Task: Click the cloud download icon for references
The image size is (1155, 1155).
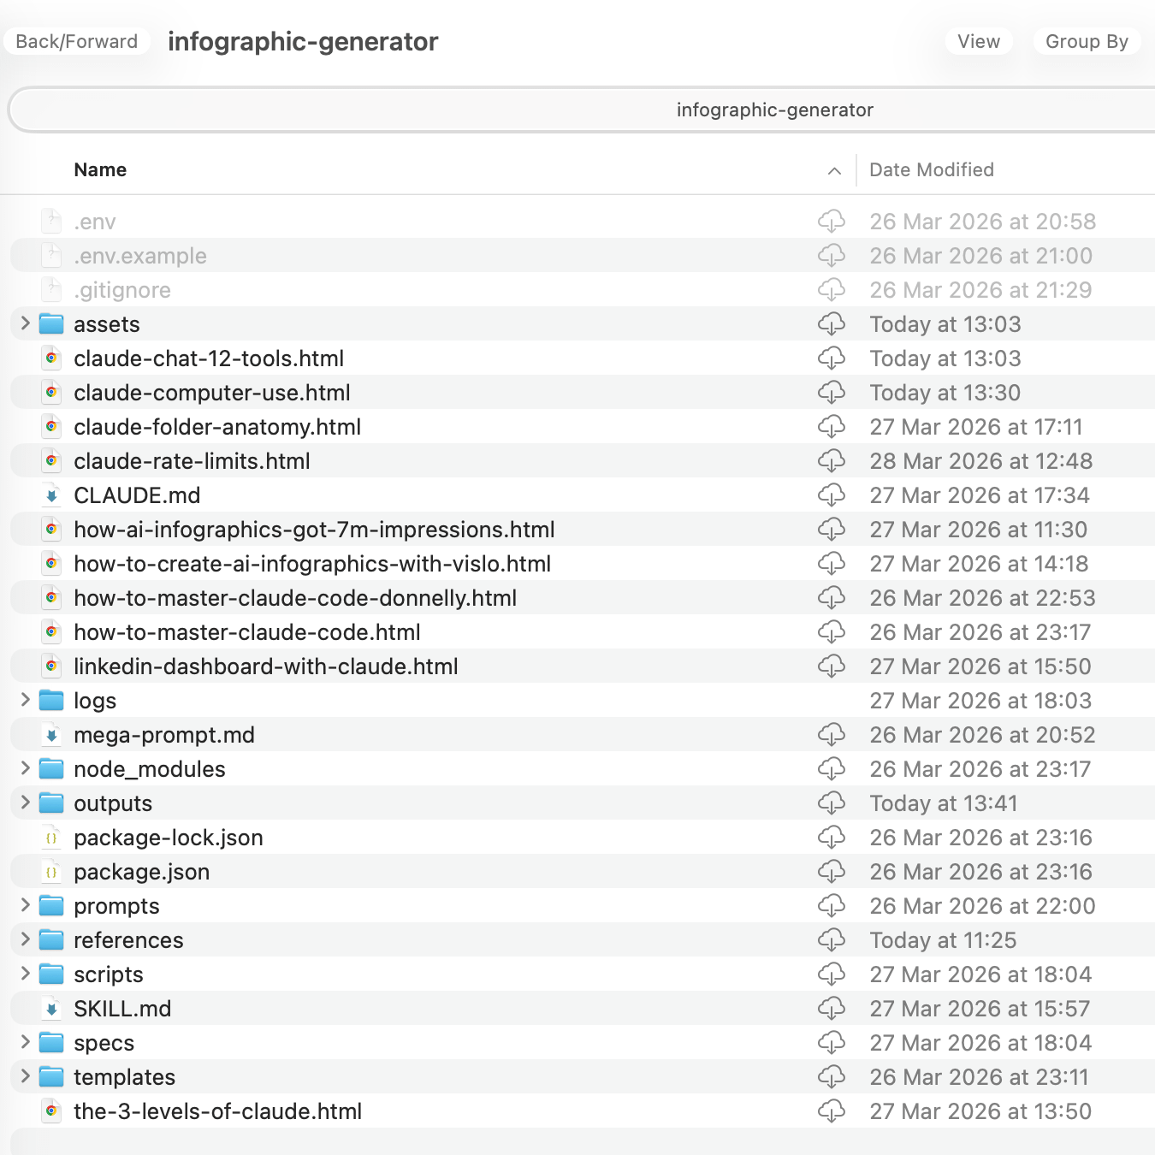Action: click(832, 940)
